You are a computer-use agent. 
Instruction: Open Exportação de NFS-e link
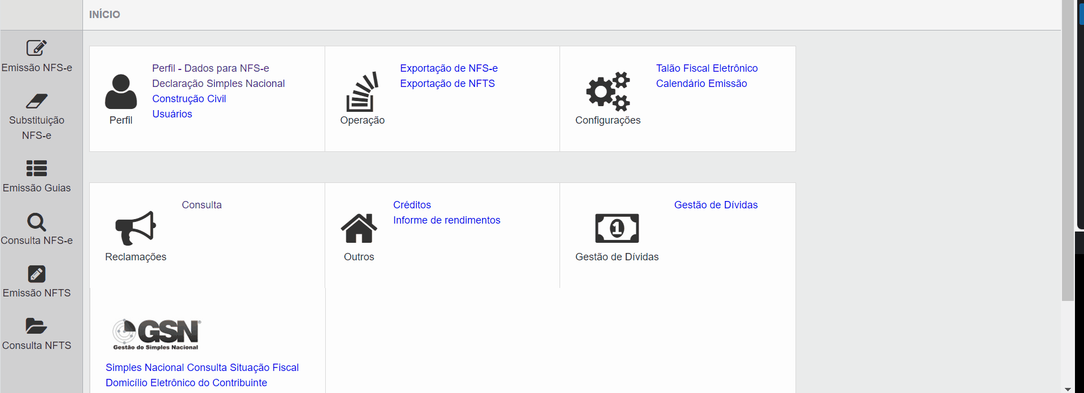coord(449,68)
